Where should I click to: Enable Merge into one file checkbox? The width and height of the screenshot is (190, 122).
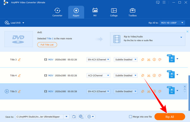(130, 117)
